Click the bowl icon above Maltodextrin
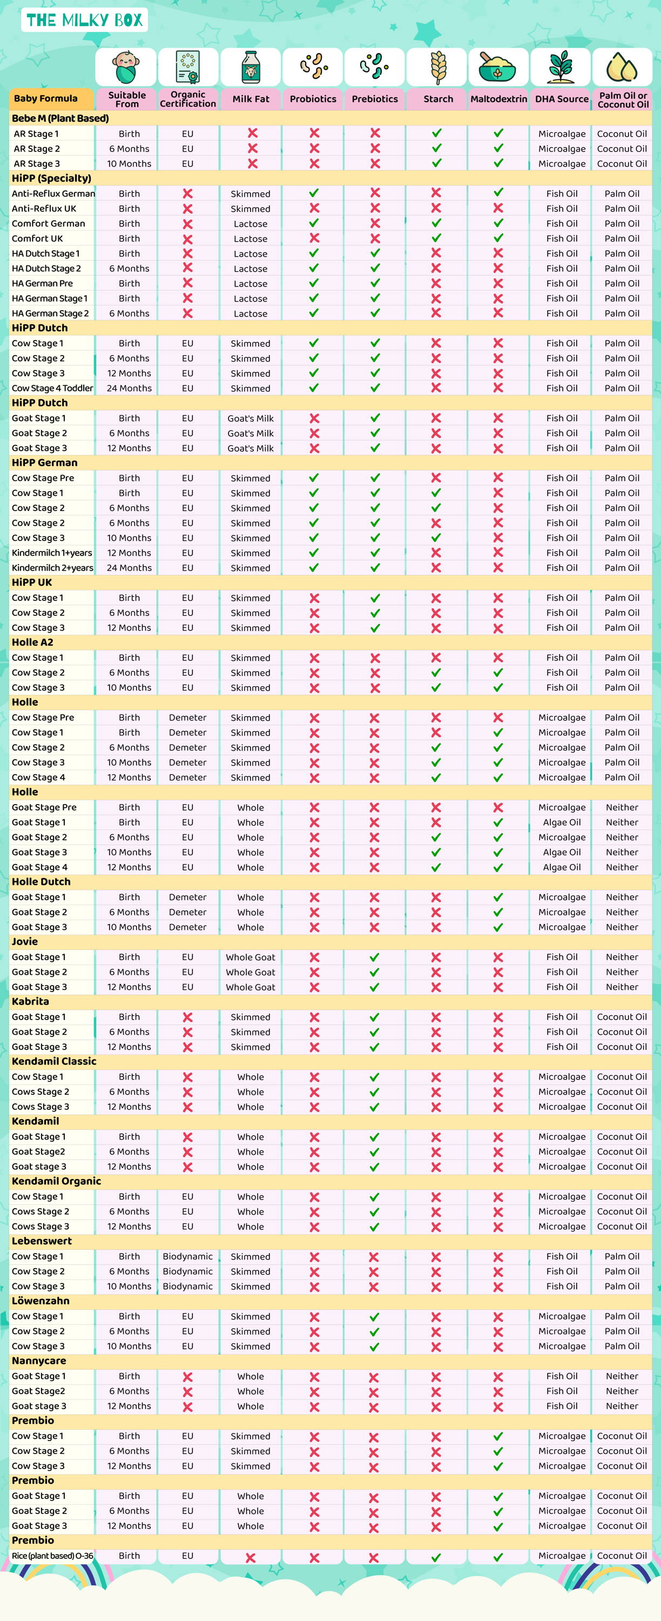 pos(497,66)
